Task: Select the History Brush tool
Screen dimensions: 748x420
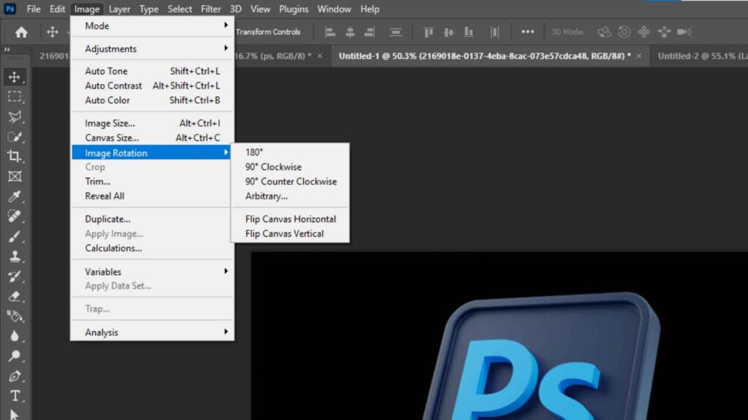Action: pyautogui.click(x=15, y=276)
